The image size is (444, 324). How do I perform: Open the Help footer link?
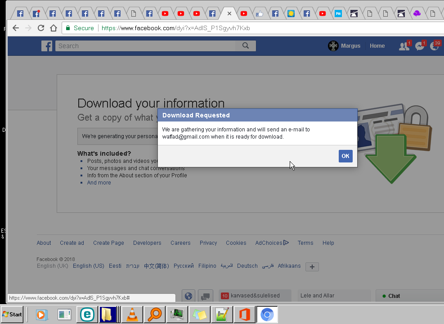point(328,243)
